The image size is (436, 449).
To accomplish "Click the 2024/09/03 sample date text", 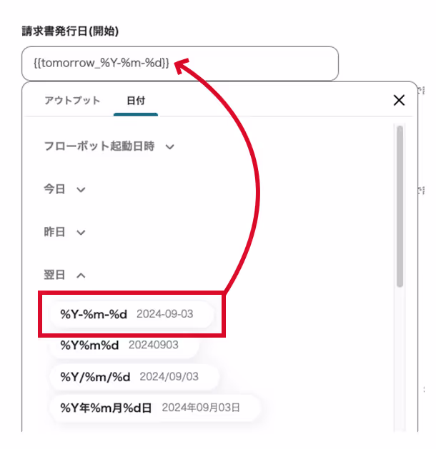I will (x=169, y=377).
